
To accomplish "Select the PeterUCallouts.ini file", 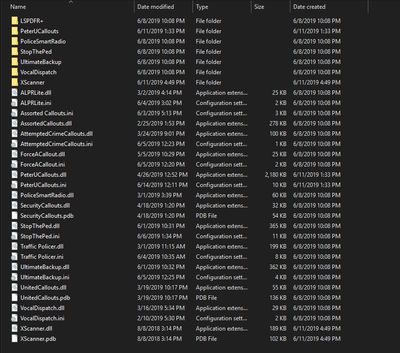I will (x=44, y=185).
